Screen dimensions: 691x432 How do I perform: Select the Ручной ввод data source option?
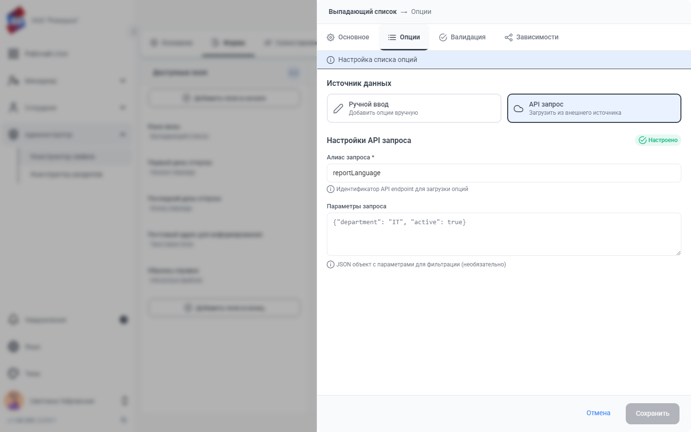pos(414,108)
